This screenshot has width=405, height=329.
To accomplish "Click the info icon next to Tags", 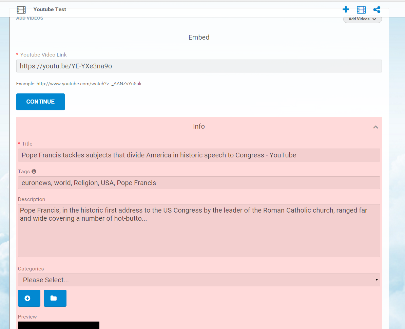I will pos(34,172).
